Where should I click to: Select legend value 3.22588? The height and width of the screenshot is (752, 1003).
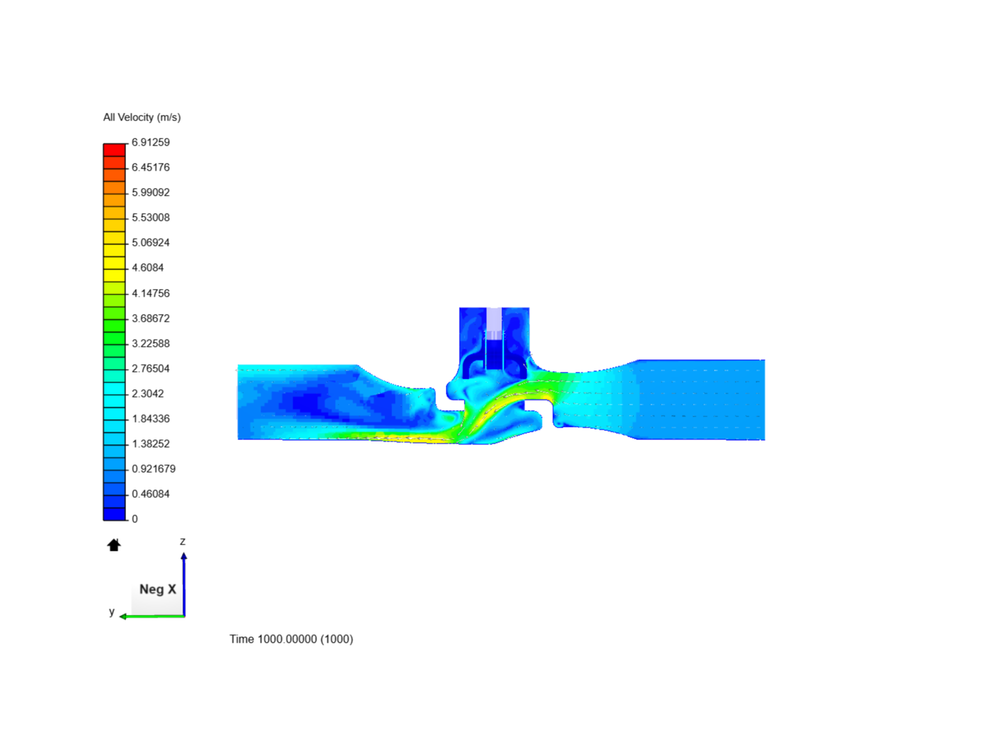tap(150, 343)
